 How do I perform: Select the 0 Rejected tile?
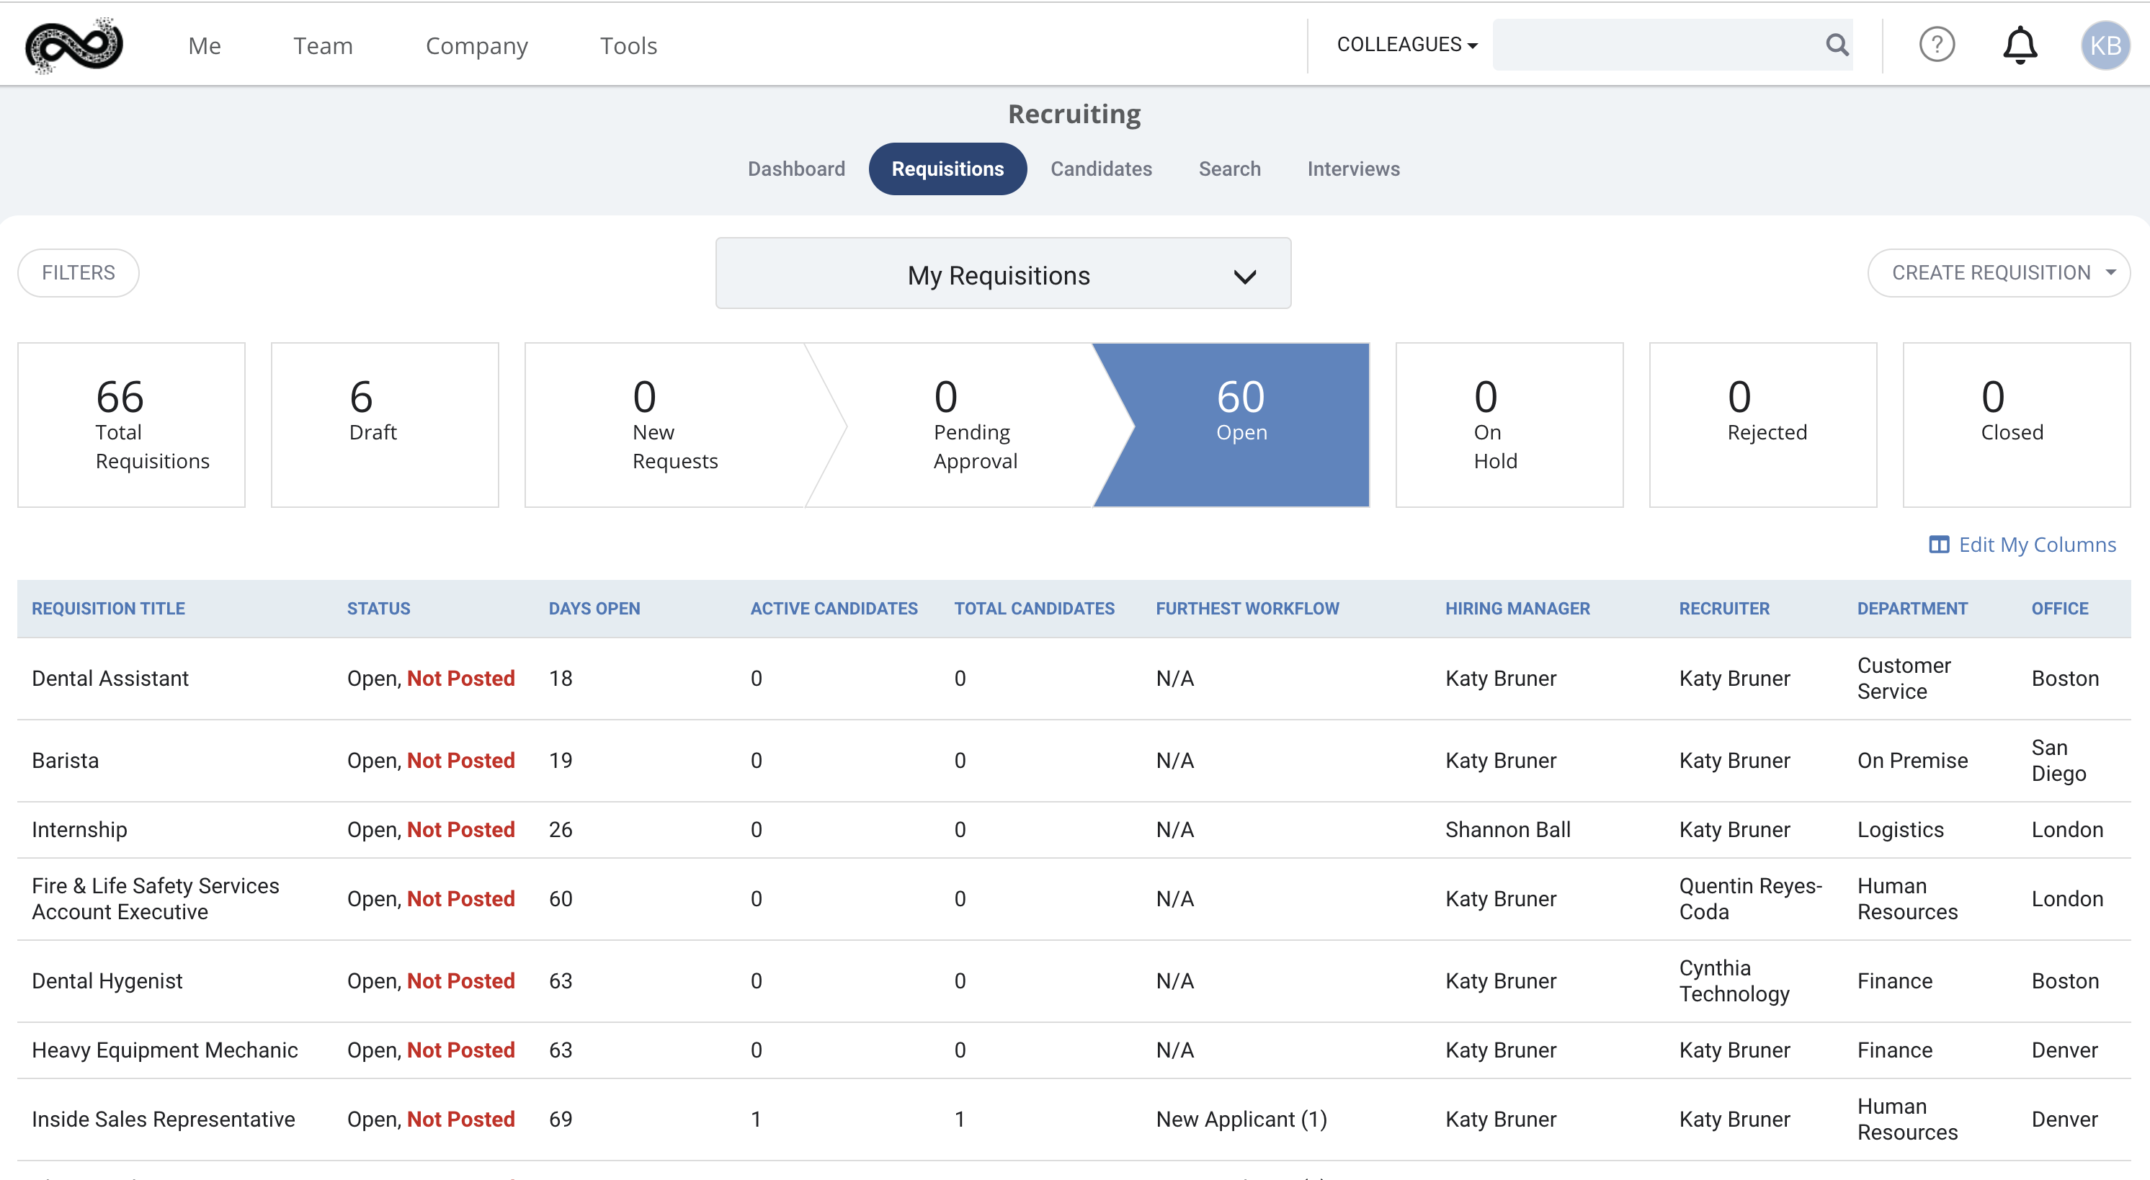[x=1763, y=424]
